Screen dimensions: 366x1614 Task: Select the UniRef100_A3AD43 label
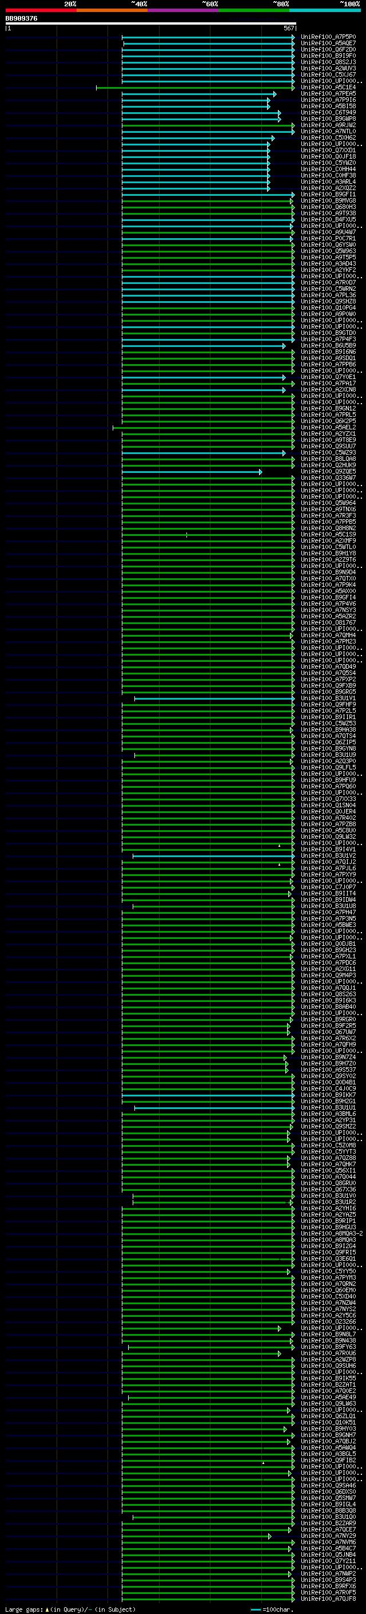pos(328,264)
